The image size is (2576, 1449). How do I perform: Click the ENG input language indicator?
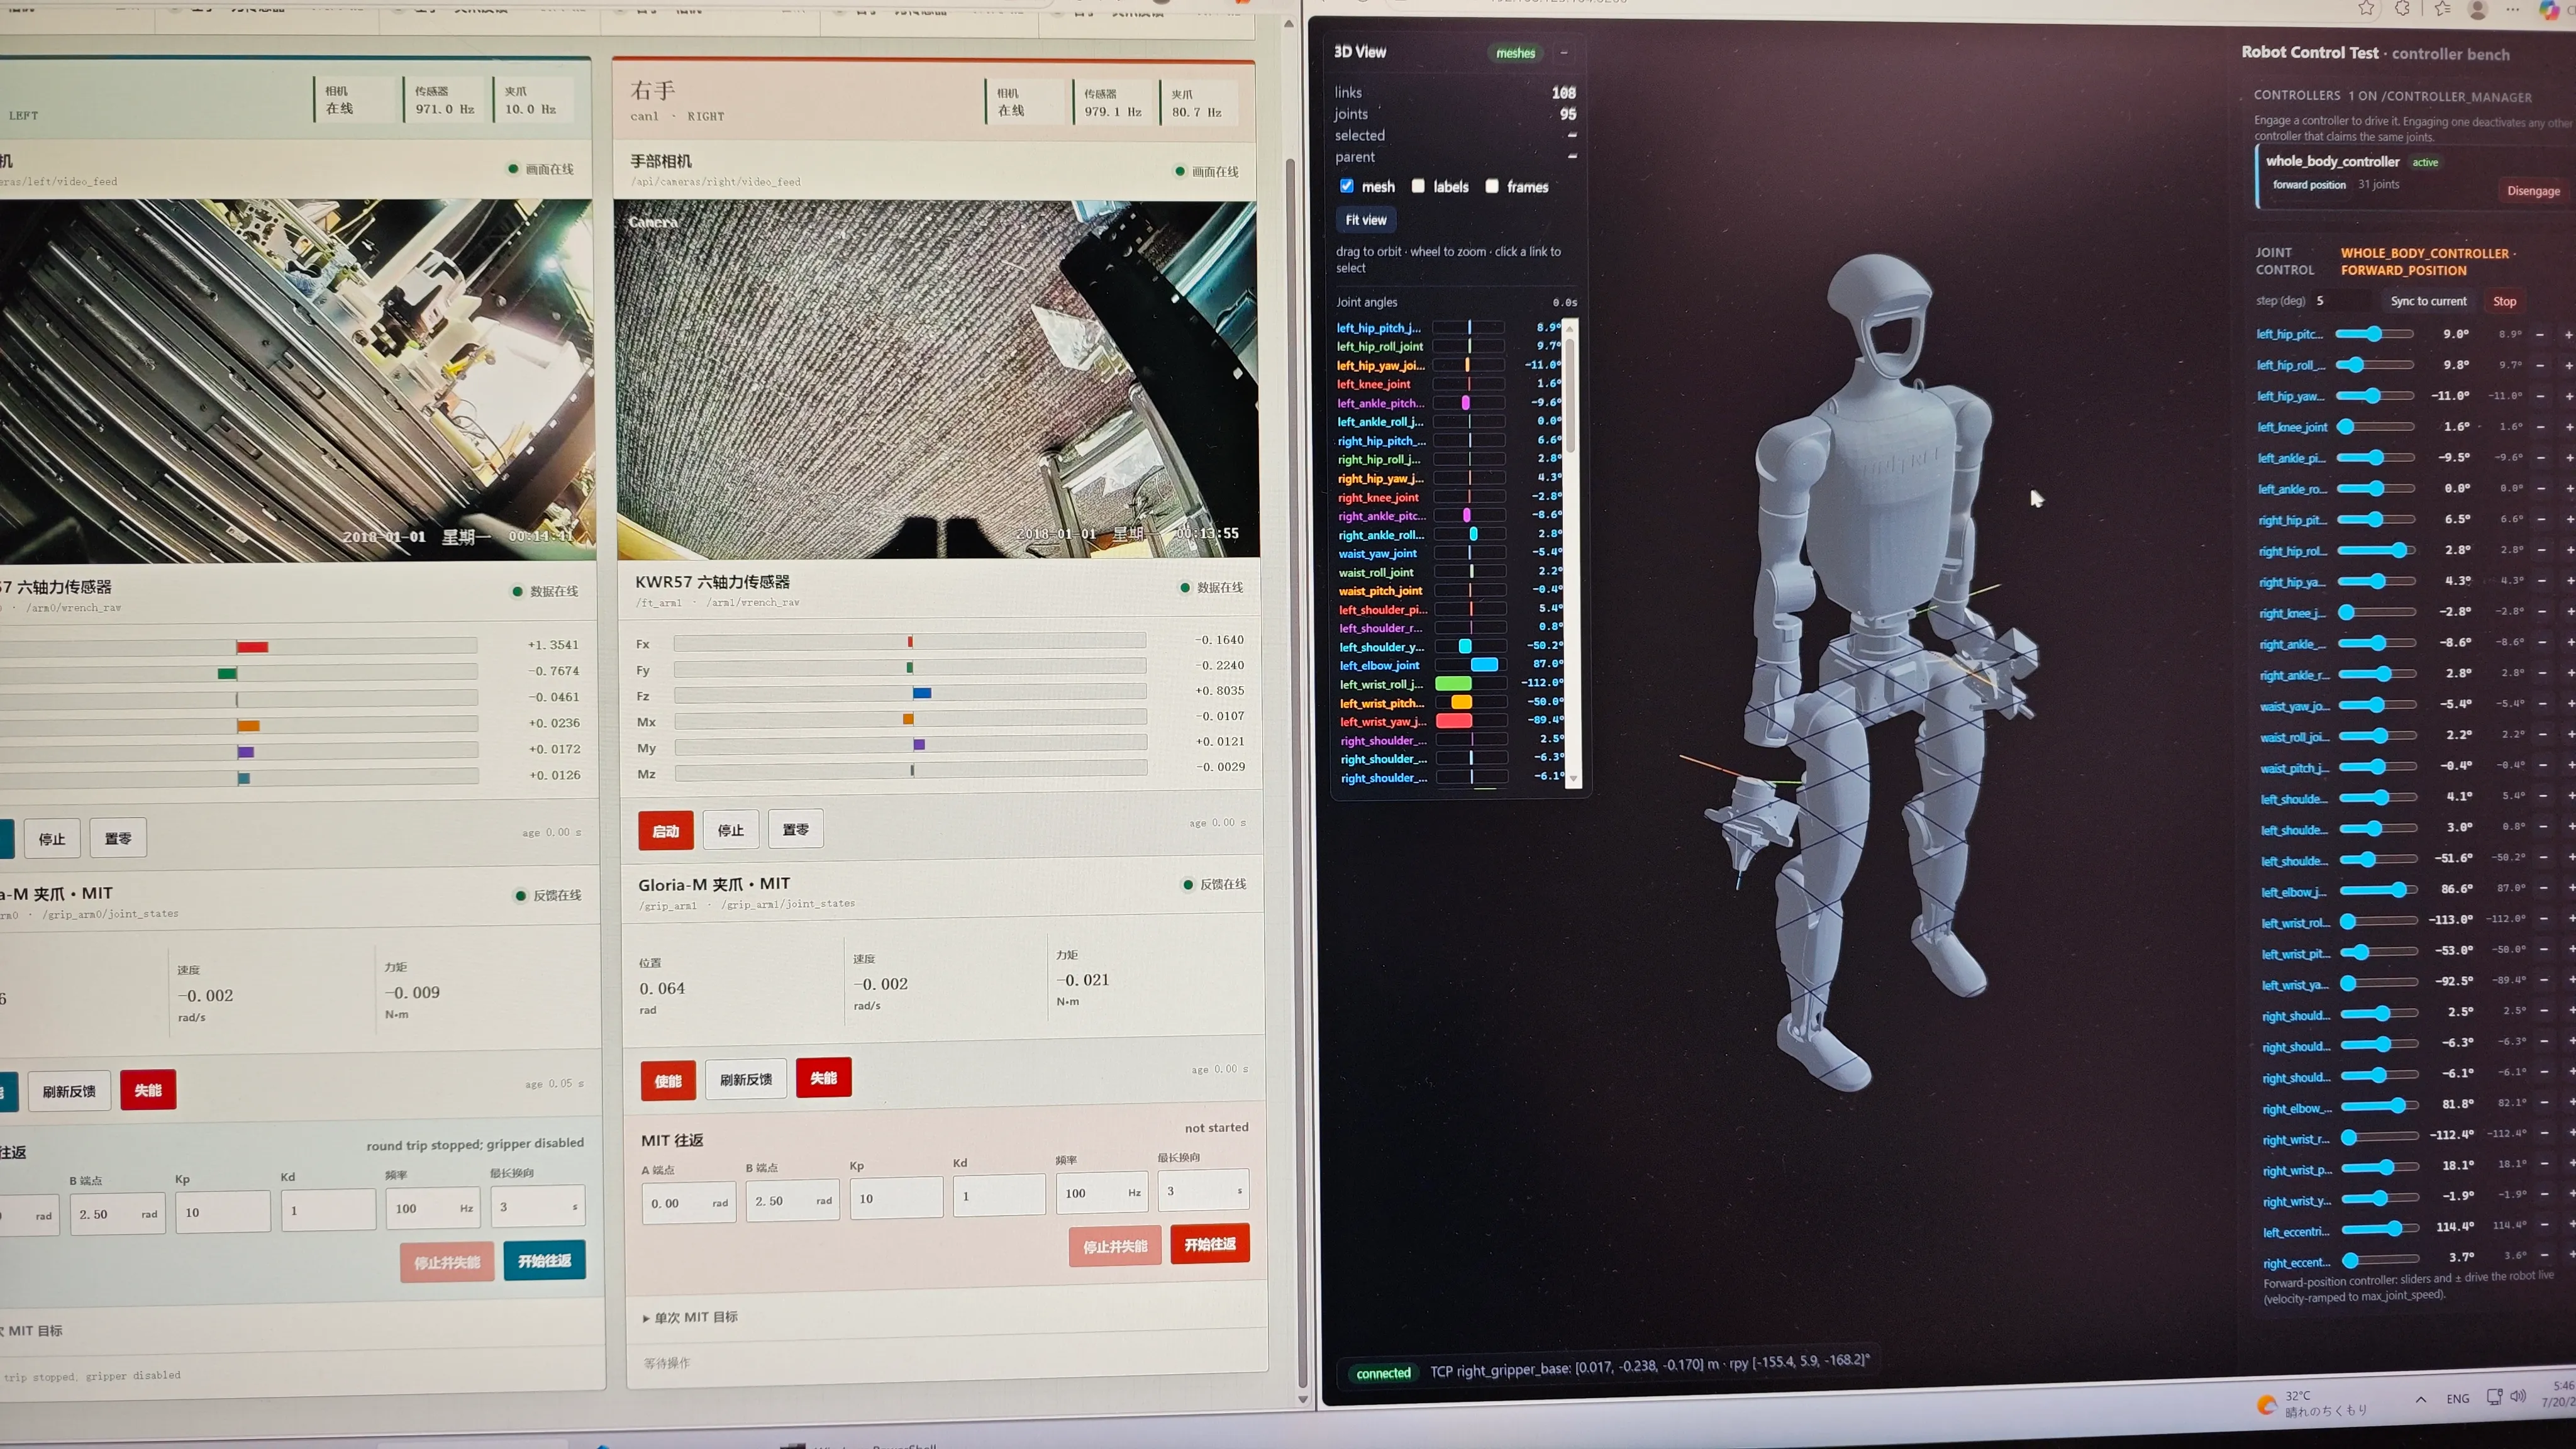(2458, 1399)
